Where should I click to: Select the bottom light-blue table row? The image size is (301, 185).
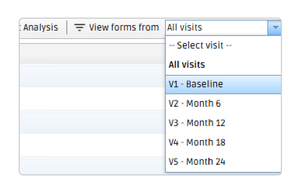tap(92, 165)
